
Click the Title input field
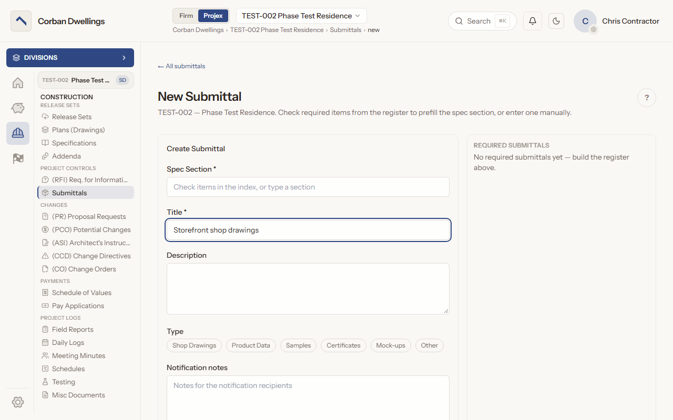(x=308, y=230)
